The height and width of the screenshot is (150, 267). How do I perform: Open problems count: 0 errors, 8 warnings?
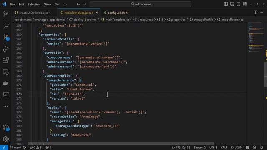tap(35, 147)
